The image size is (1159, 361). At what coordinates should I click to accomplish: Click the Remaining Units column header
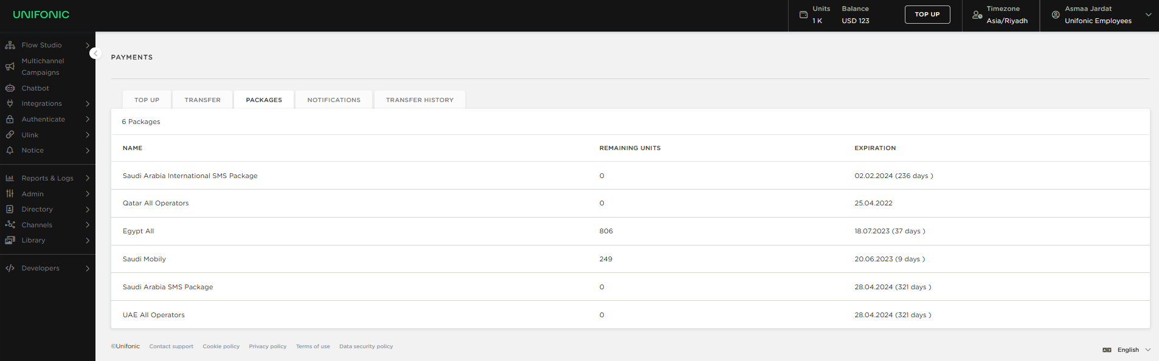[630, 148]
